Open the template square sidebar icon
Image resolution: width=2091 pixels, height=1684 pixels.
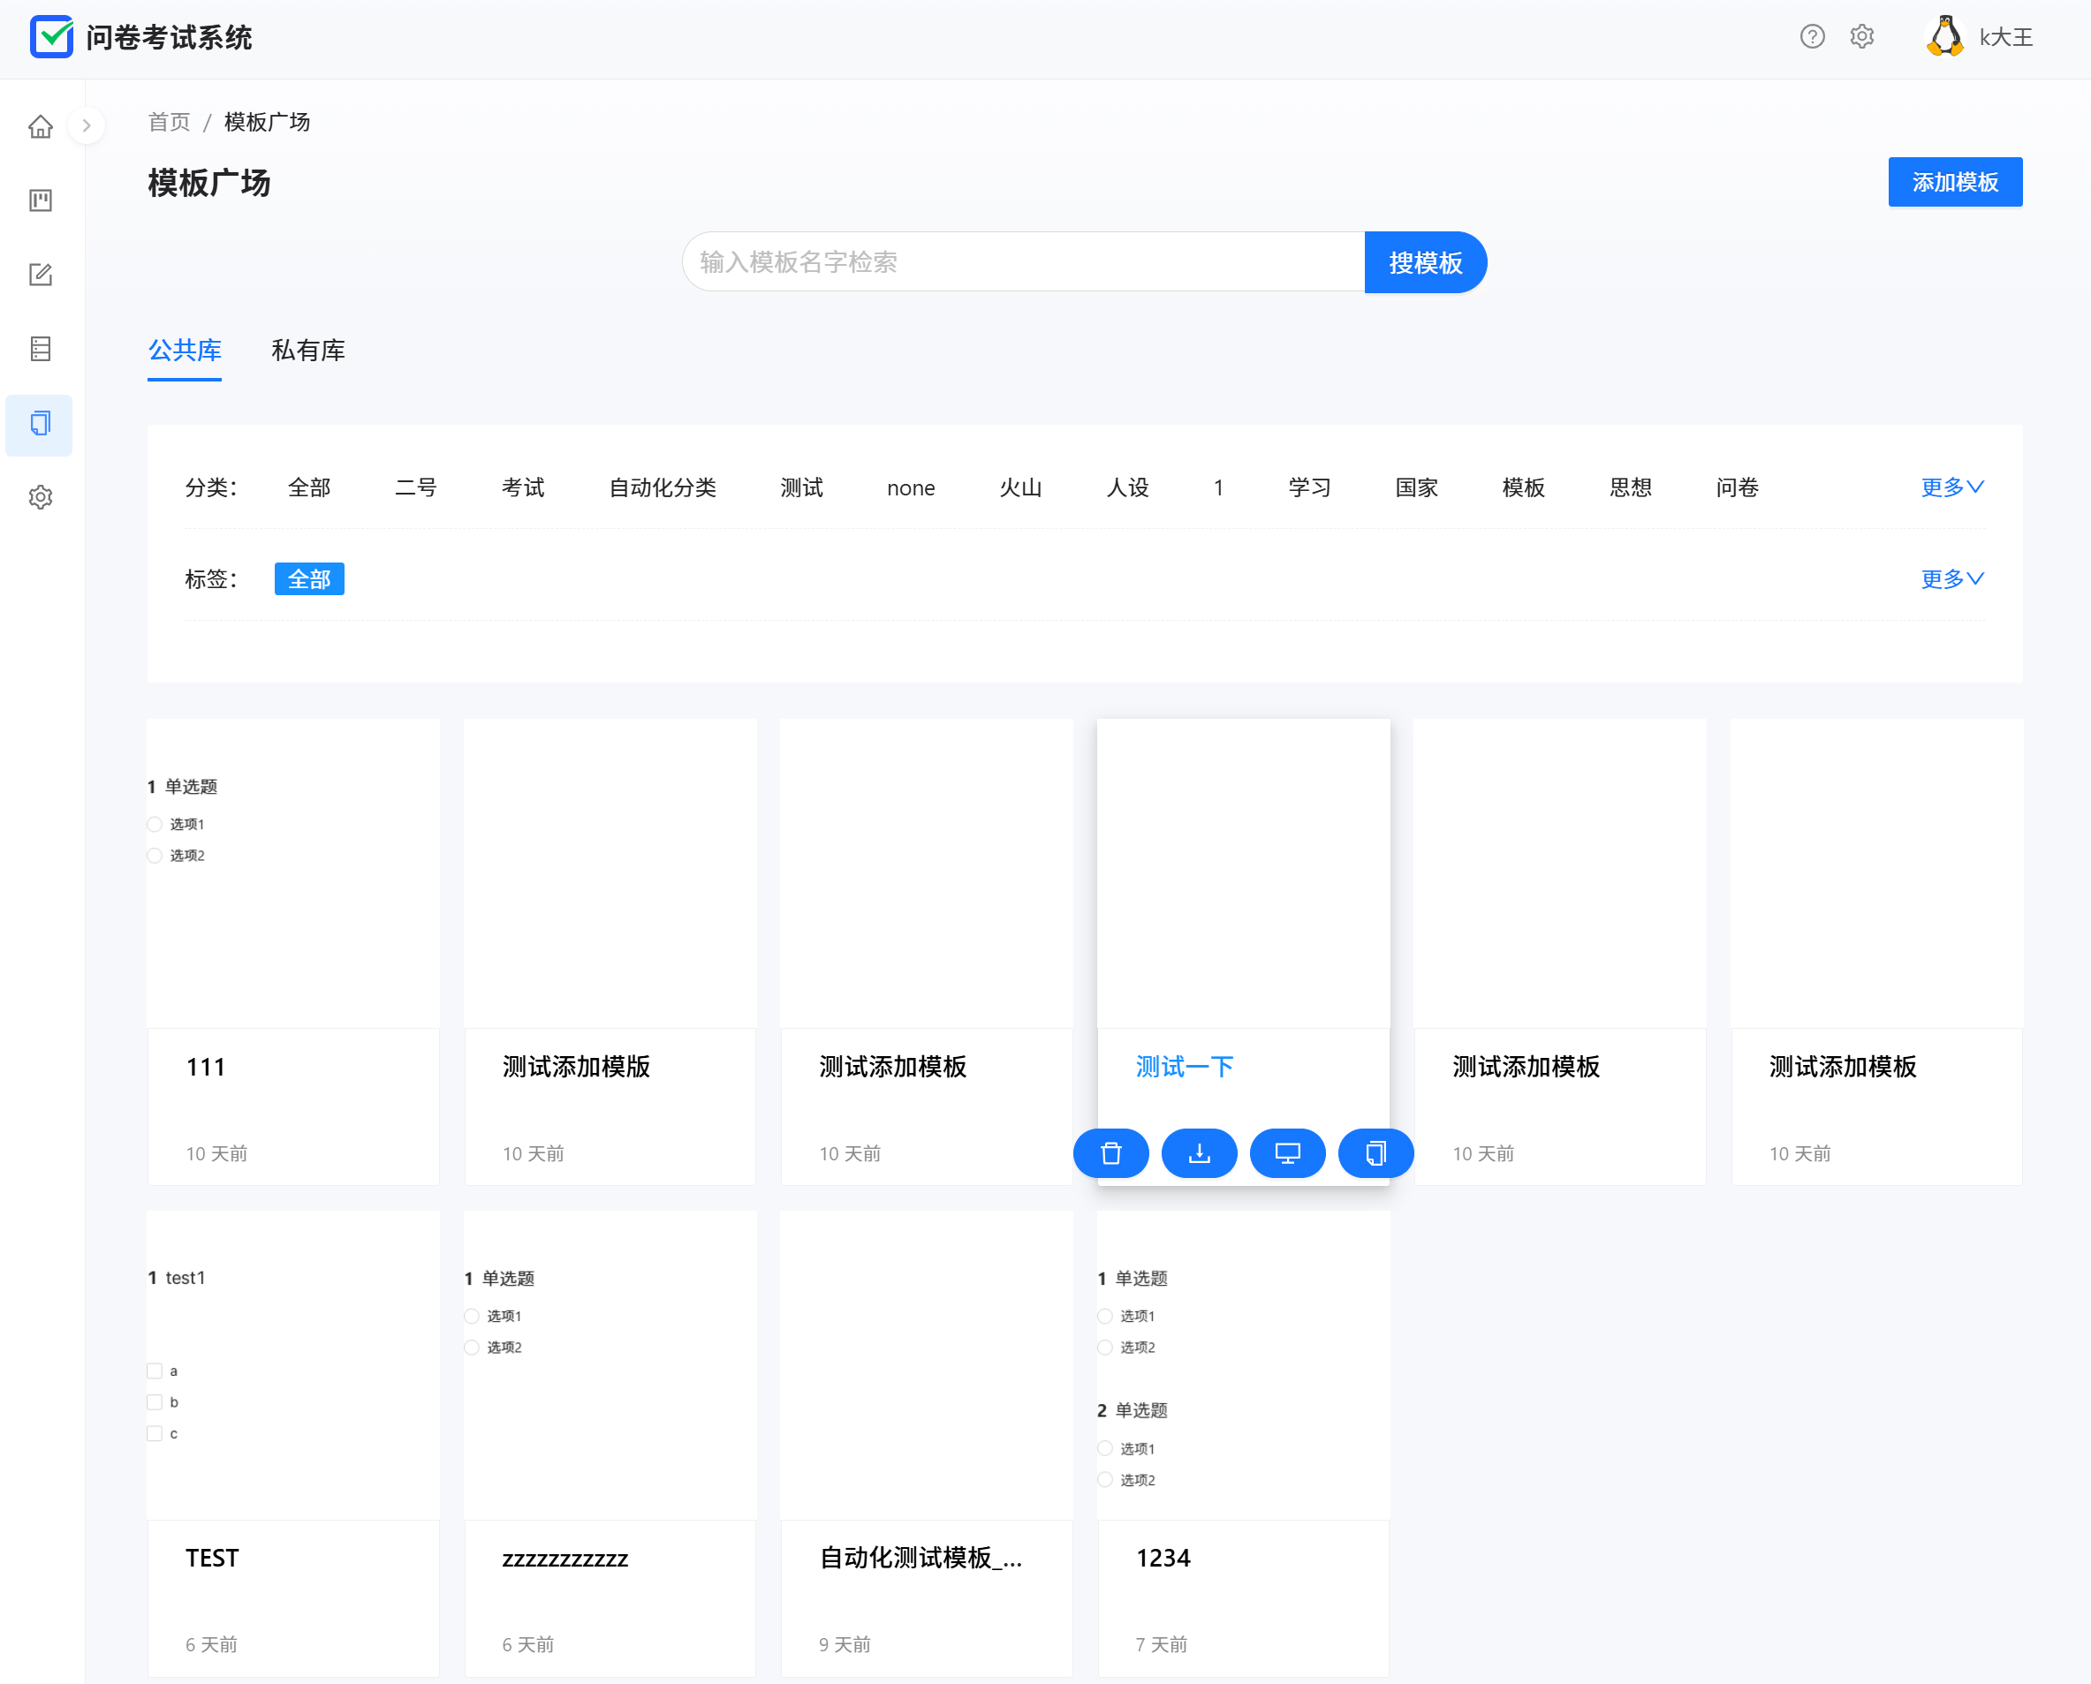click(x=40, y=424)
